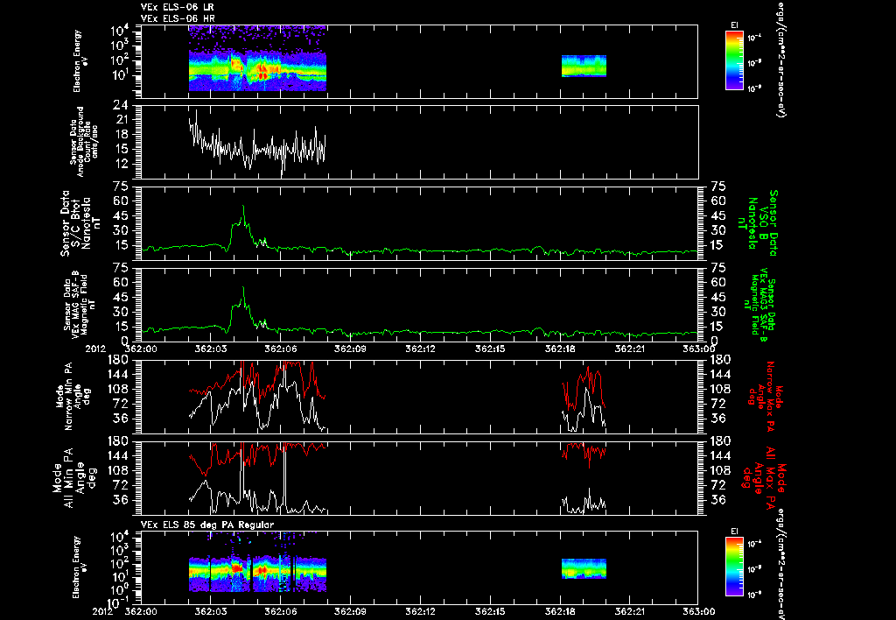Click the '75' left-axis tick of the S/C Btot panel
This screenshot has height=620, width=896.
[x=121, y=187]
